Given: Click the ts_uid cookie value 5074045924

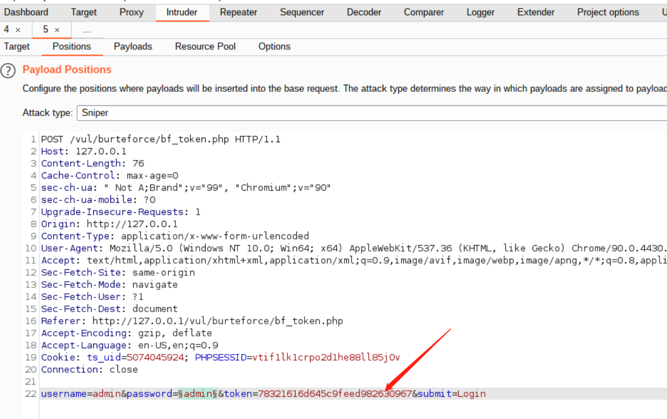Looking at the screenshot, I should 155,357.
